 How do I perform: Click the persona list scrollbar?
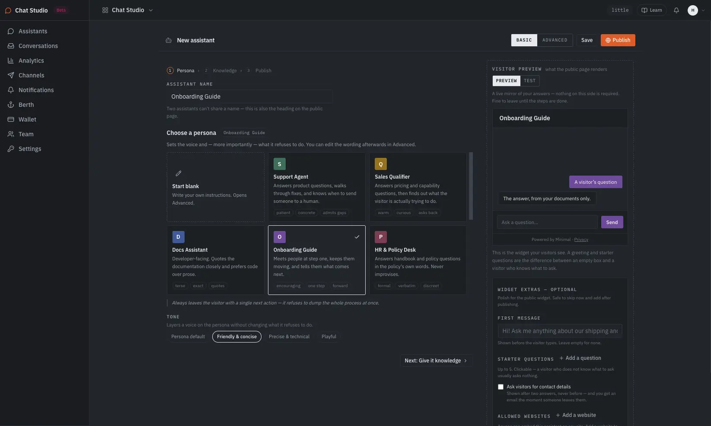pos(471,186)
